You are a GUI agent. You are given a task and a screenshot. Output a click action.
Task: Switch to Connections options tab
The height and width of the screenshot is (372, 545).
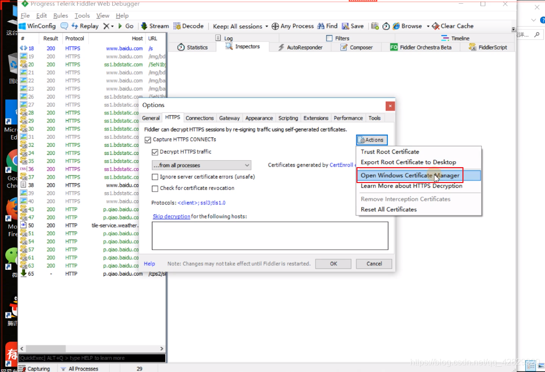(199, 118)
